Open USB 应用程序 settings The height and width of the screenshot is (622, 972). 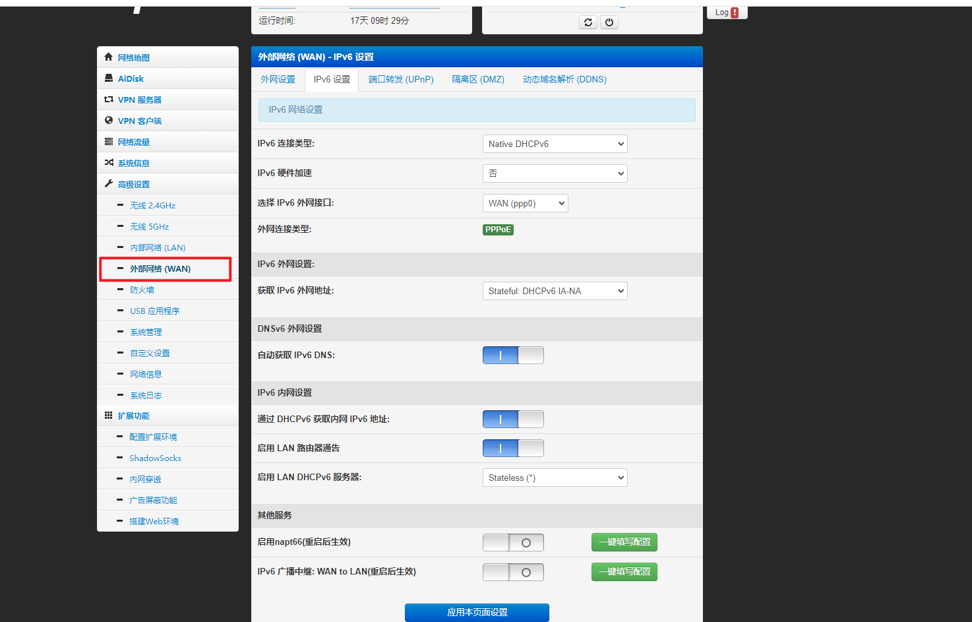(x=154, y=311)
